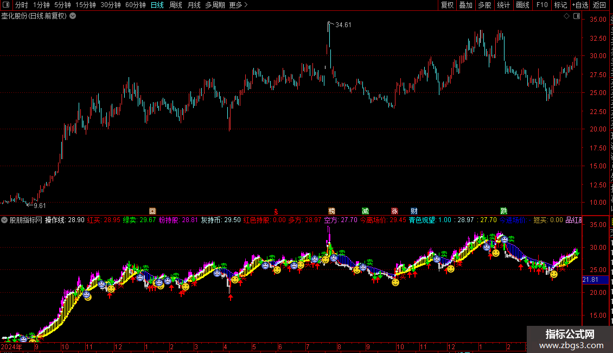Select the 1分钟 period
The image size is (613, 353).
[x=41, y=5]
